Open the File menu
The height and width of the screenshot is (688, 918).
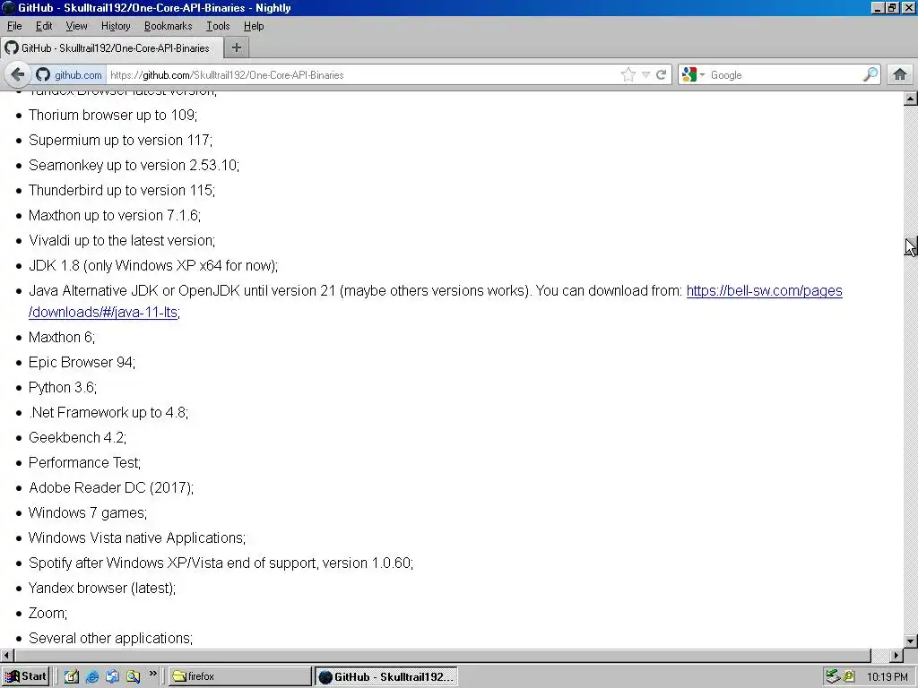pos(14,26)
